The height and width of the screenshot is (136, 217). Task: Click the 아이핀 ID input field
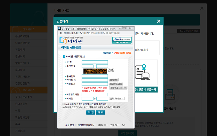pyautogui.click(x=95, y=80)
